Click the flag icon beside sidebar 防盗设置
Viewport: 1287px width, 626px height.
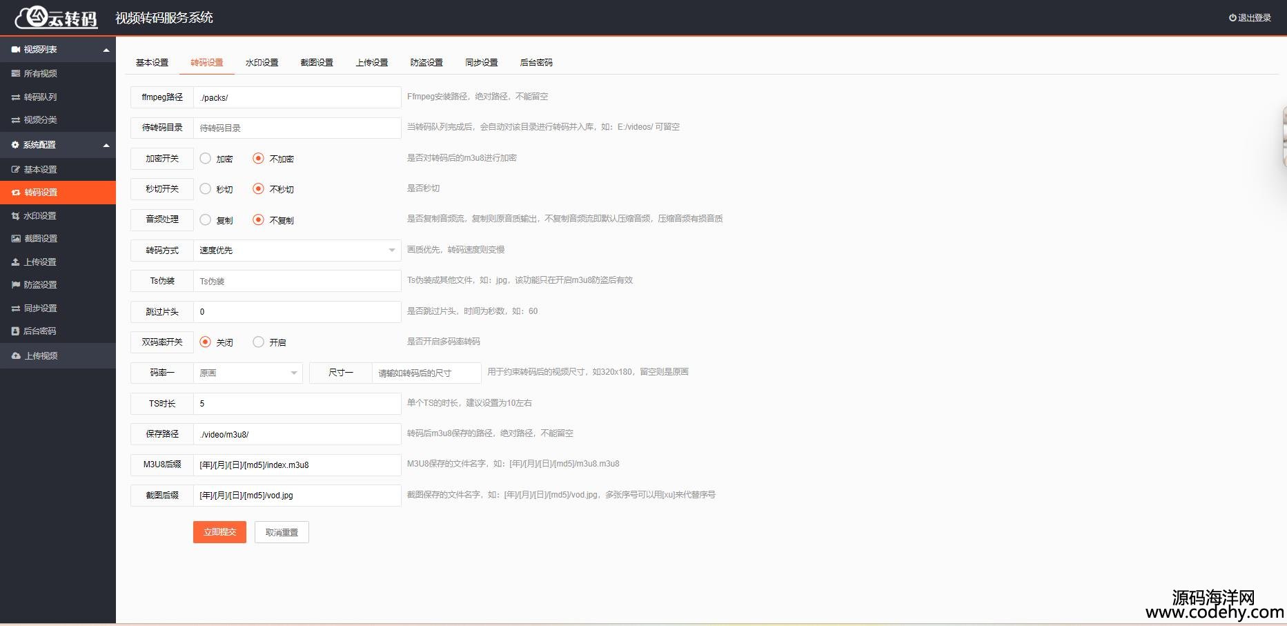click(x=15, y=285)
